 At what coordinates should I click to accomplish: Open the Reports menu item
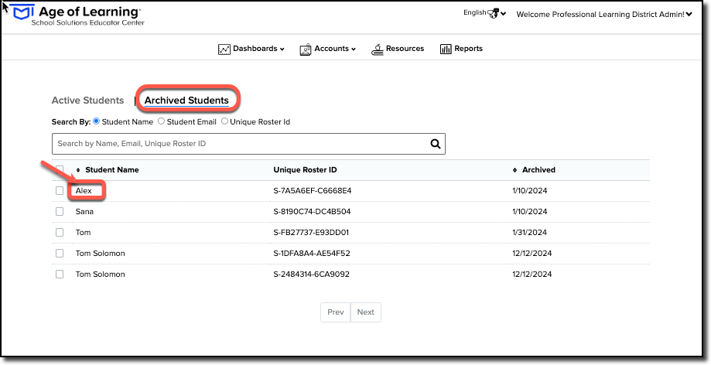[x=462, y=49]
